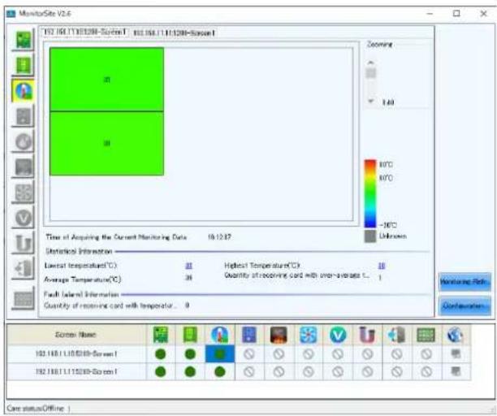497x416 pixels.
Task: Click the Zooming slider down arrow
Action: (x=370, y=102)
